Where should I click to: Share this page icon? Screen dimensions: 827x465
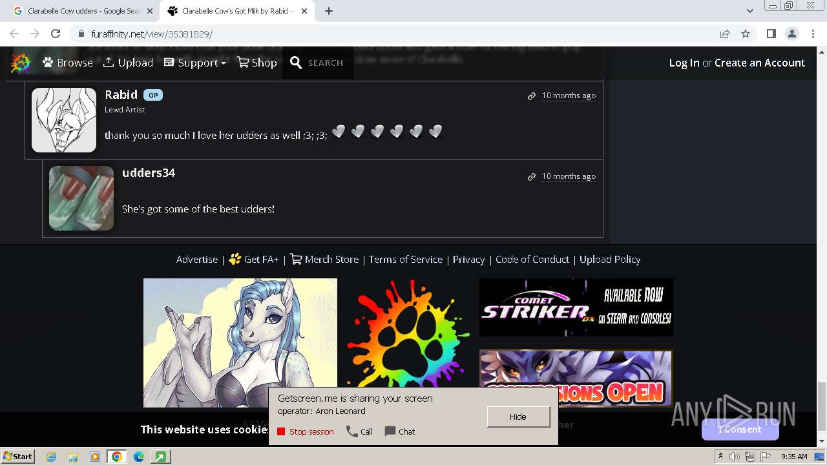click(x=725, y=34)
